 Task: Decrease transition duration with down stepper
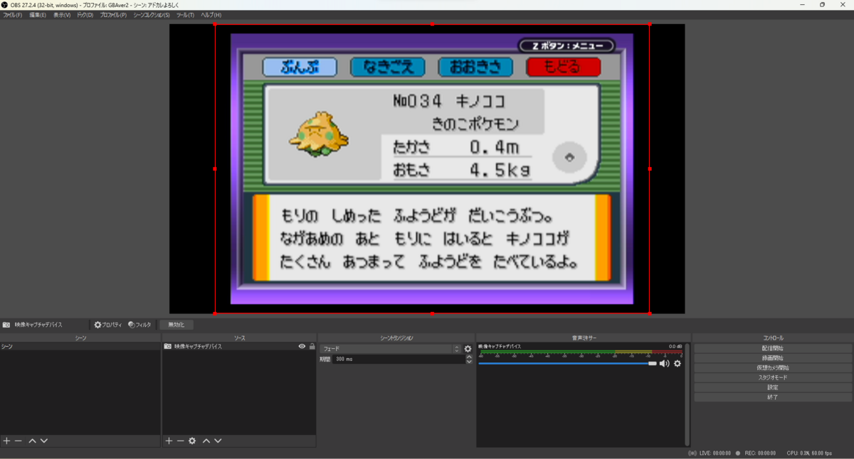click(469, 362)
